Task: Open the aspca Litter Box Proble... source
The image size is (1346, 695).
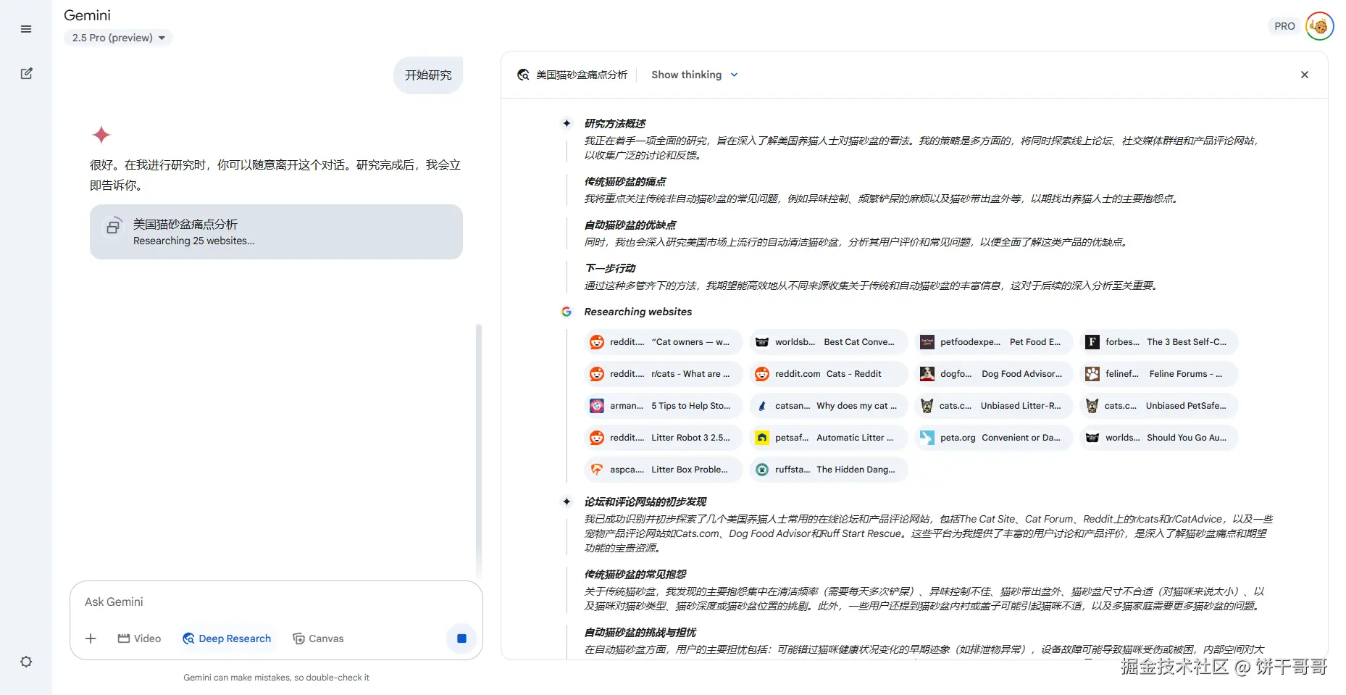Action: pyautogui.click(x=663, y=470)
